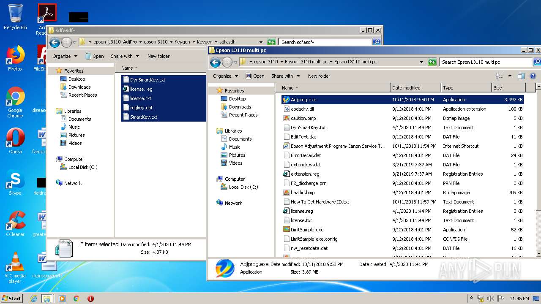
Task: Open Share with dropdown in Epson L3110 window
Action: point(285,76)
